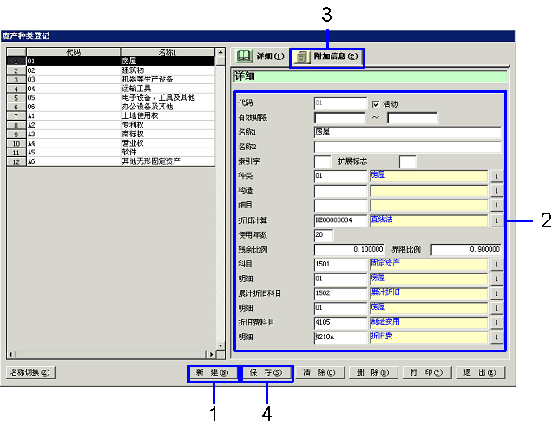The width and height of the screenshot is (552, 427).
Task: Select row 02 建筑物
Action: click(x=111, y=70)
